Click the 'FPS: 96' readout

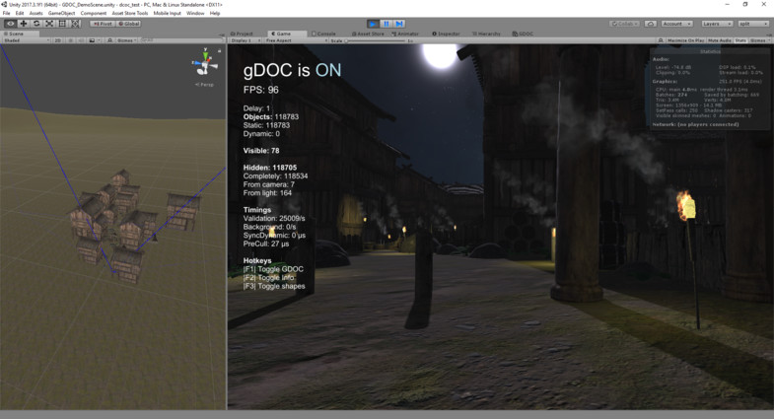260,90
